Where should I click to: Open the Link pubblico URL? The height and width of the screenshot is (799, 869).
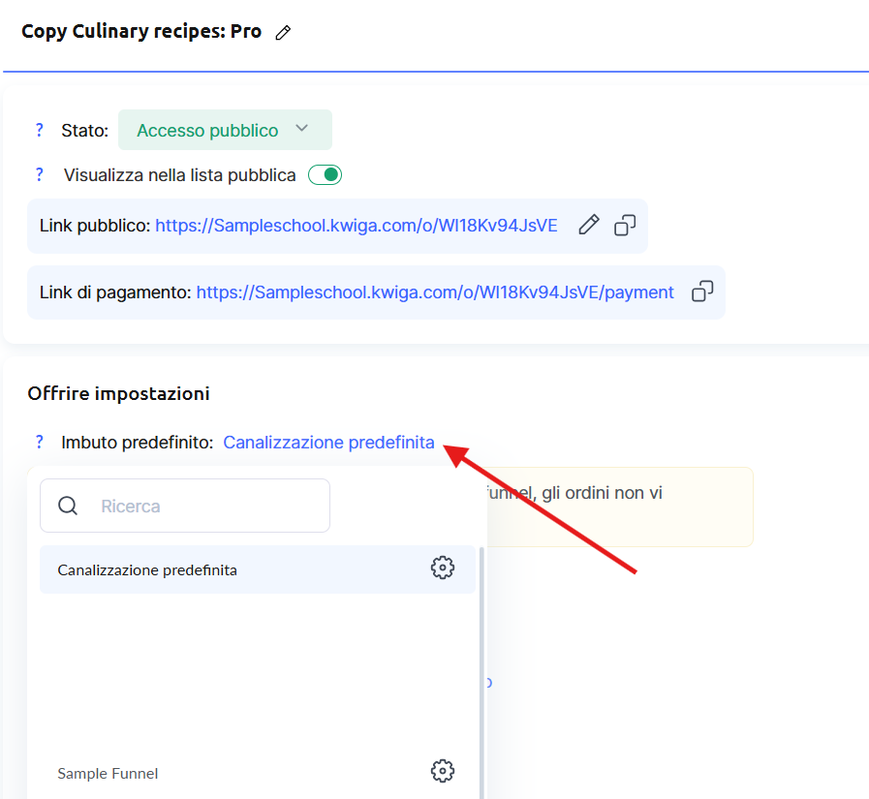point(356,226)
